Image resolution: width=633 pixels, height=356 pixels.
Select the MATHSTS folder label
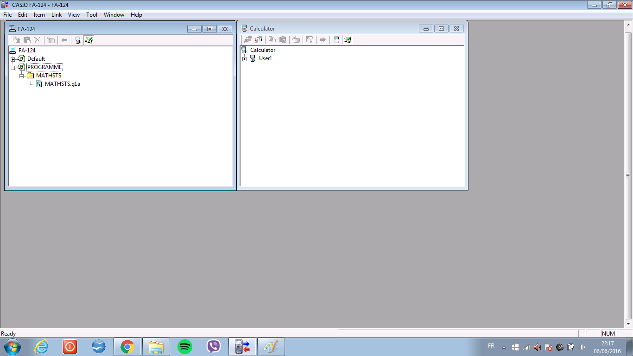(49, 76)
